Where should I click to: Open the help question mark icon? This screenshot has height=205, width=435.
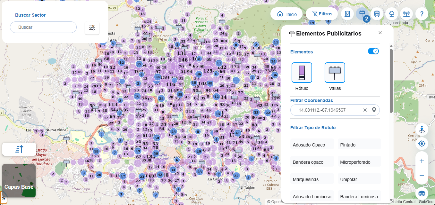422,14
